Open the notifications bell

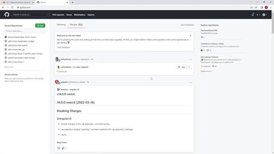[253, 15]
